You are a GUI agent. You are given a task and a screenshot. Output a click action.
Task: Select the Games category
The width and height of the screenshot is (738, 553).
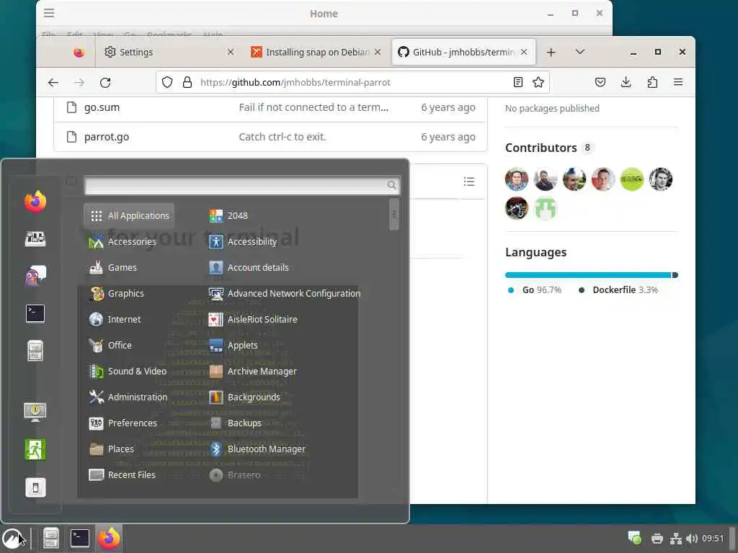pos(130,268)
